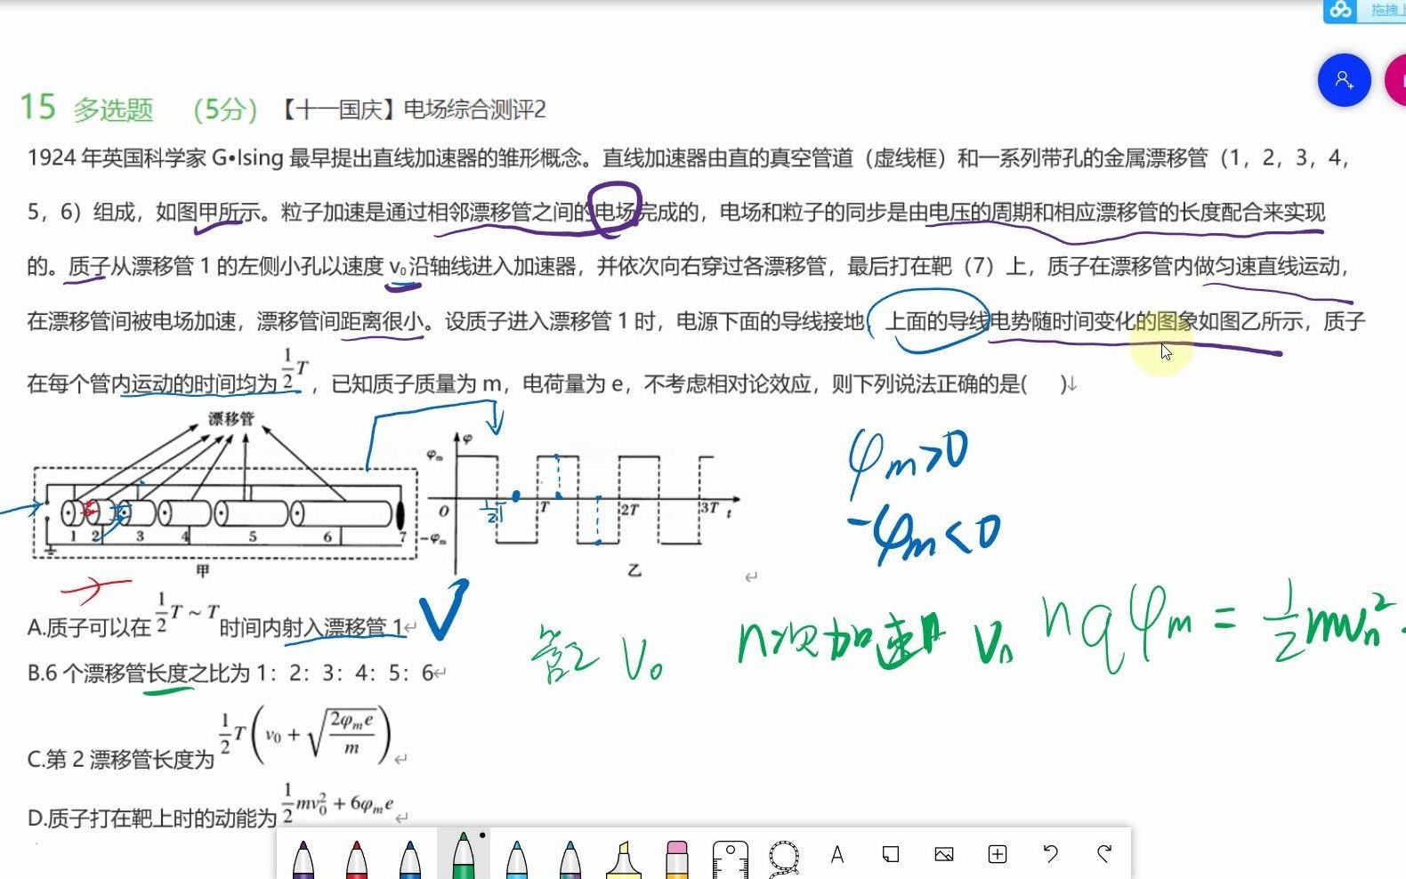The image size is (1406, 879).
Task: Click the (5分) score label
Action: (225, 110)
